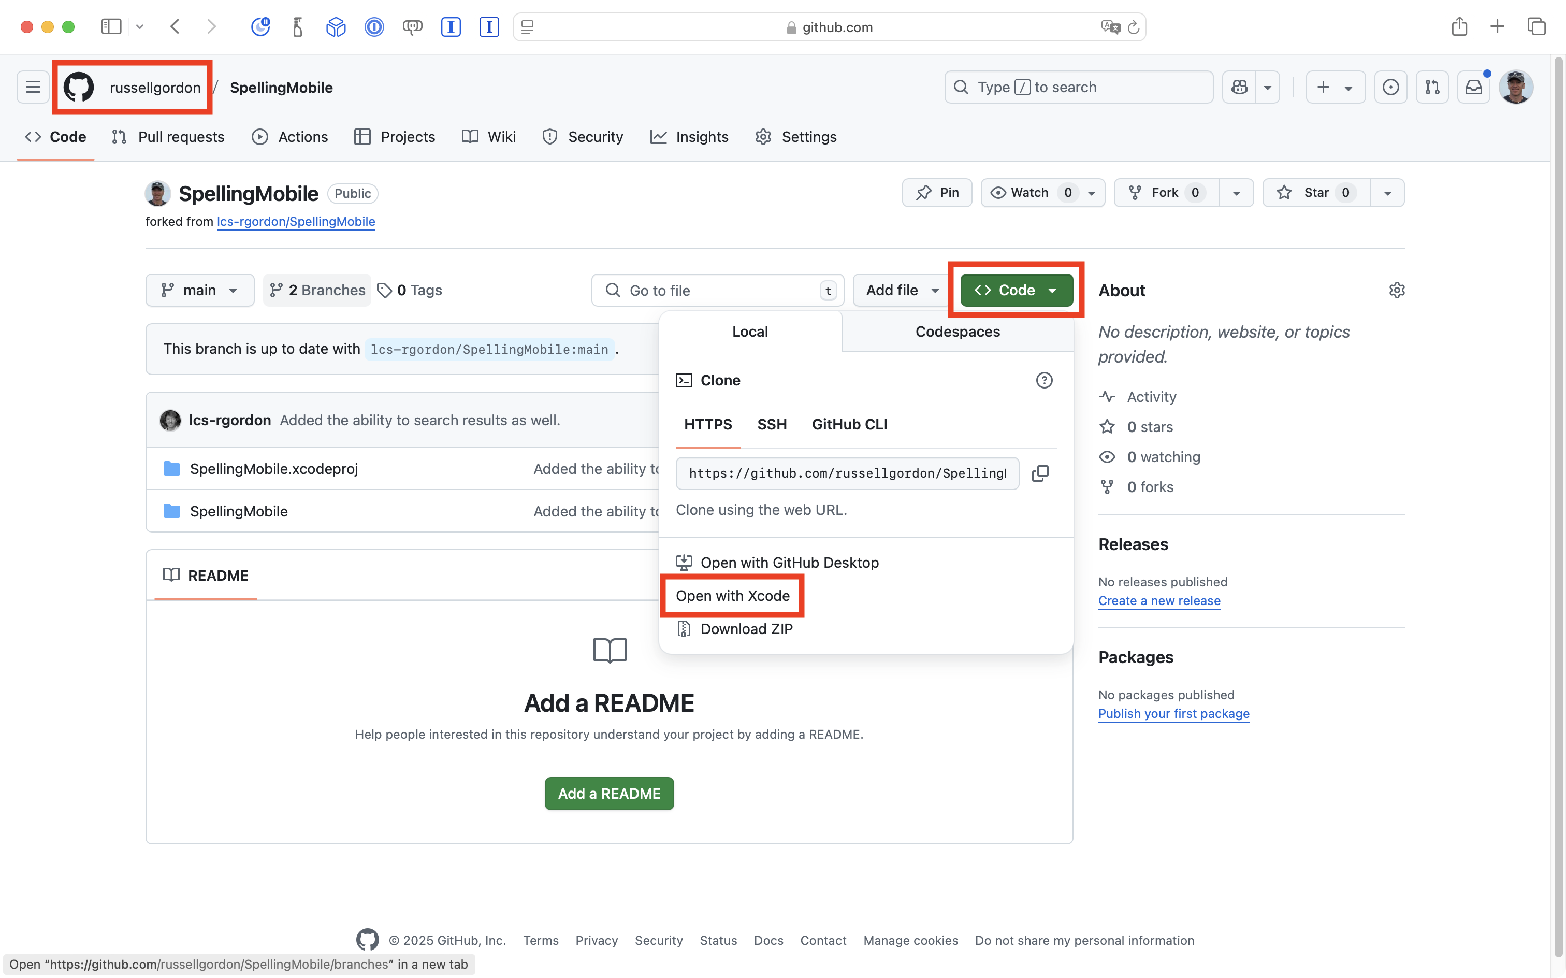Open the Copilot chat icon in header
Image resolution: width=1566 pixels, height=978 pixels.
[x=1239, y=88]
